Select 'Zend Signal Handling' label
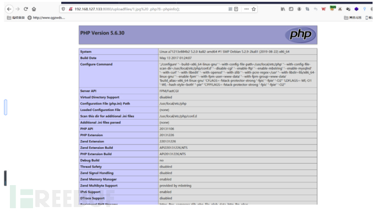This screenshot has height=212, width=380. tap(97, 173)
